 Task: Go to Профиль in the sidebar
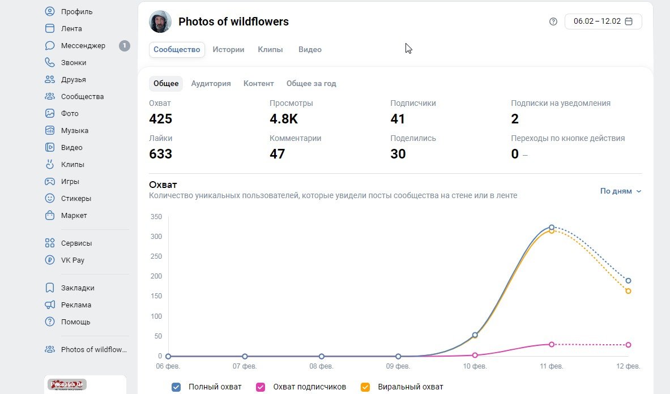click(76, 12)
